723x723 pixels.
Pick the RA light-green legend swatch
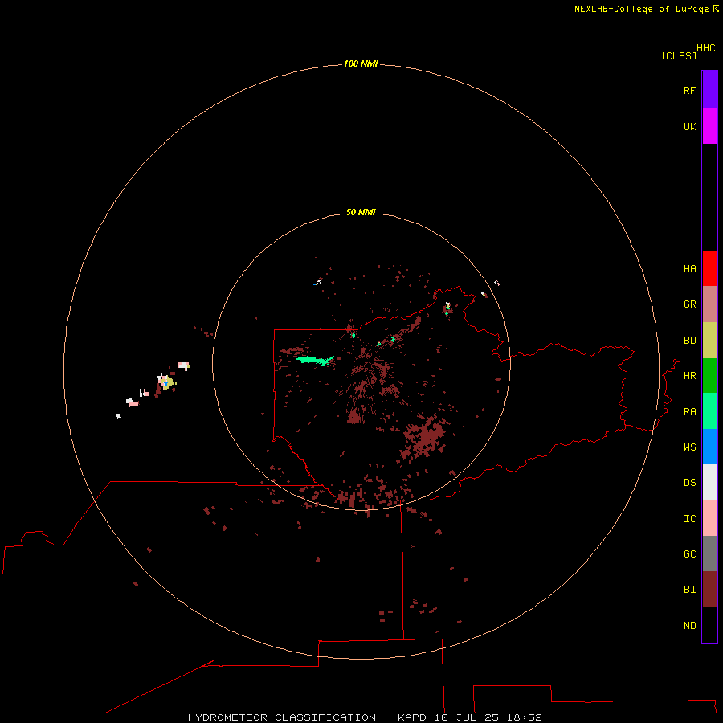[709, 411]
